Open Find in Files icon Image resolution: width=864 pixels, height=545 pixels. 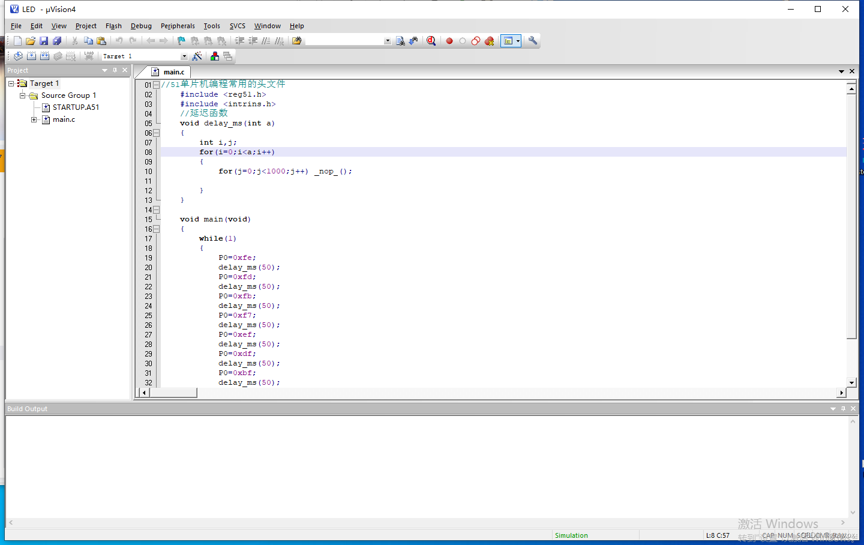(297, 41)
